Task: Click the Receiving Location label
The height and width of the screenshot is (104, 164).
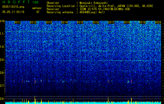Action: click(x=61, y=6)
